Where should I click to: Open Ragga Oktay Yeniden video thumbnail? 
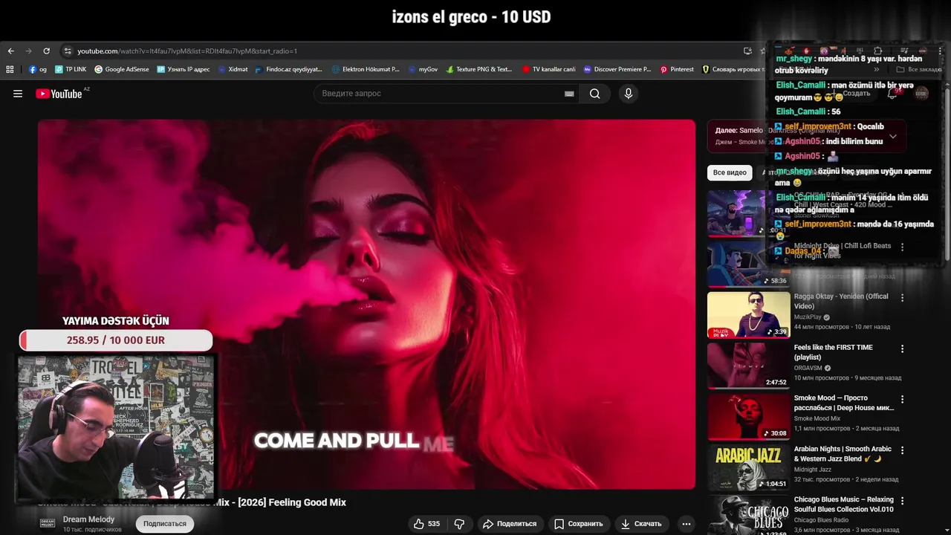tap(748, 314)
